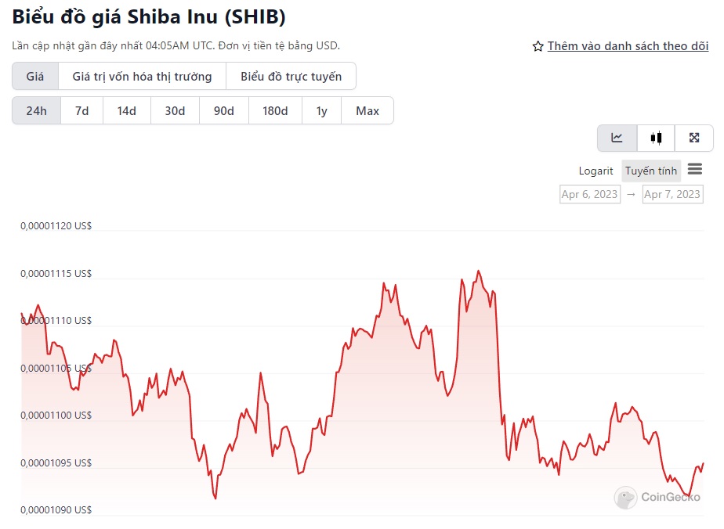Switch to Giá tab
The width and height of the screenshot is (724, 529).
tap(35, 76)
